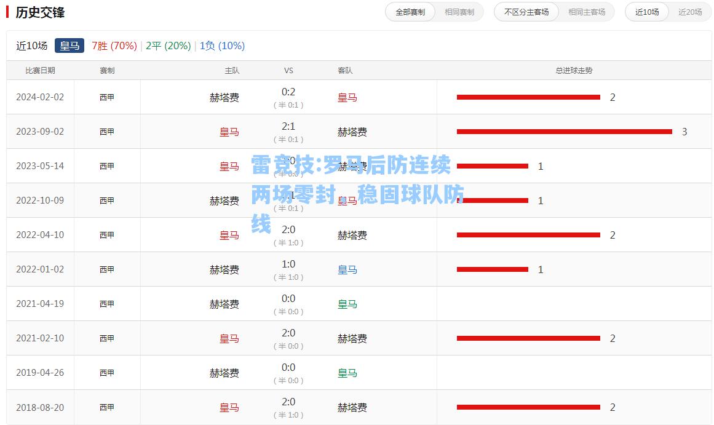The height and width of the screenshot is (425, 714).
Task: Click the 客队 column header
Action: point(345,71)
